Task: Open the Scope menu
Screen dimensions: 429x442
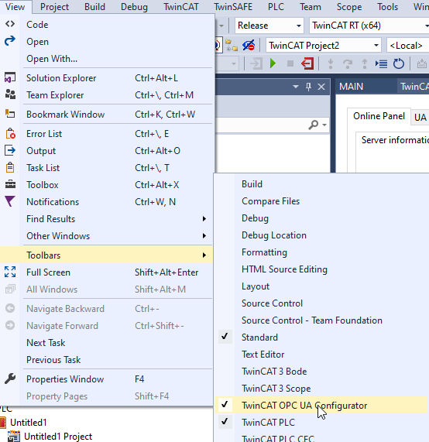Action: pos(349,7)
